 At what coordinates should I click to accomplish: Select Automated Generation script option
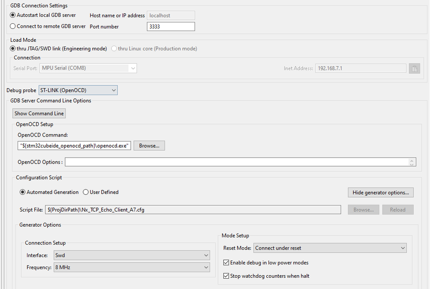pyautogui.click(x=23, y=192)
